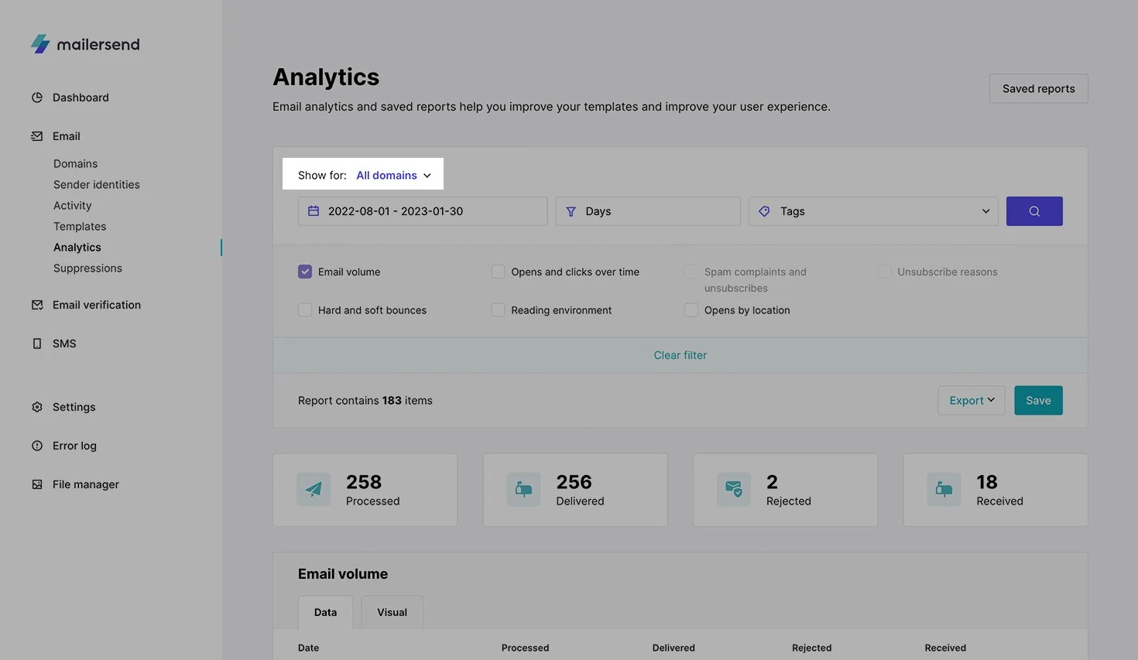
Task: Click the SMS phone icon
Action: tap(37, 344)
